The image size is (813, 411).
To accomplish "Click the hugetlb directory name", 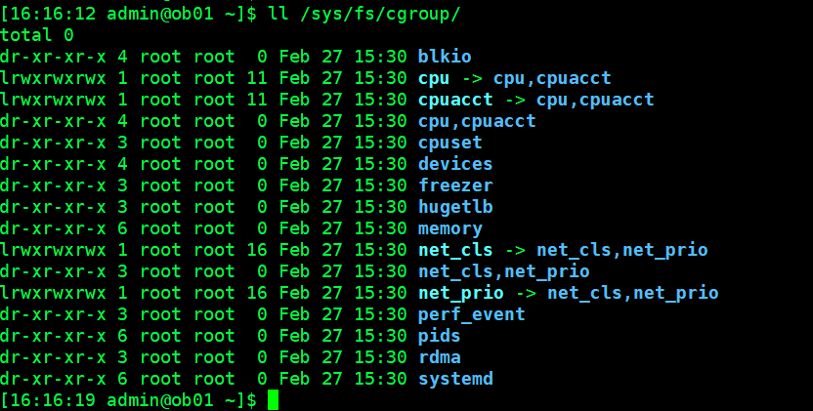I will 455,207.
